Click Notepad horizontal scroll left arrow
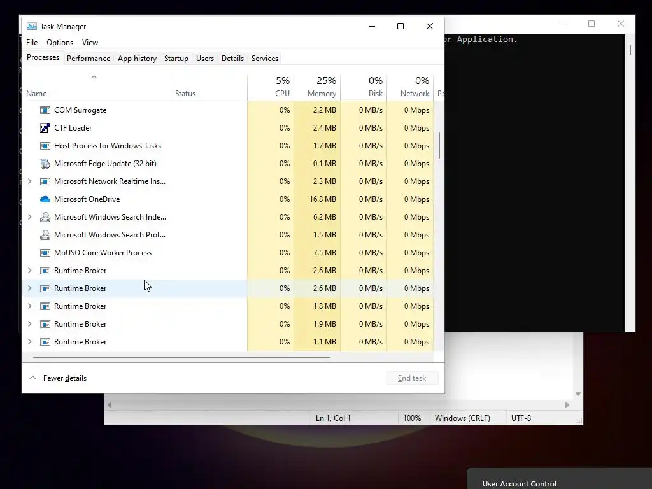Viewport: 652px width, 489px height. pyautogui.click(x=110, y=405)
